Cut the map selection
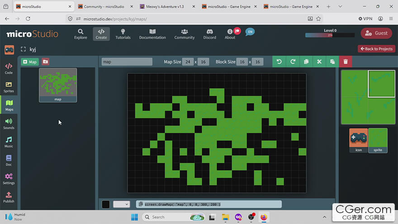The width and height of the screenshot is (398, 224). [x=319, y=62]
